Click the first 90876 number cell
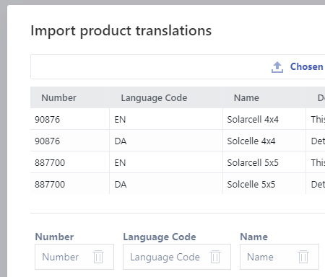325x277 pixels. pos(70,119)
